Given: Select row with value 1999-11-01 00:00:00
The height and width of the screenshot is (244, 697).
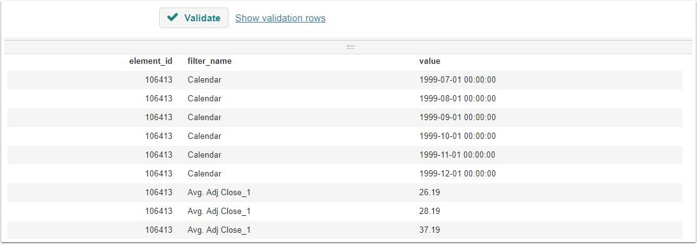Looking at the screenshot, I should click(x=345, y=155).
